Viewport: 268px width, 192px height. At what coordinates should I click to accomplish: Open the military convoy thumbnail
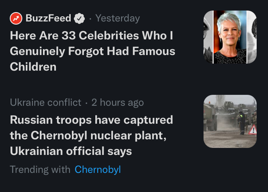230,121
